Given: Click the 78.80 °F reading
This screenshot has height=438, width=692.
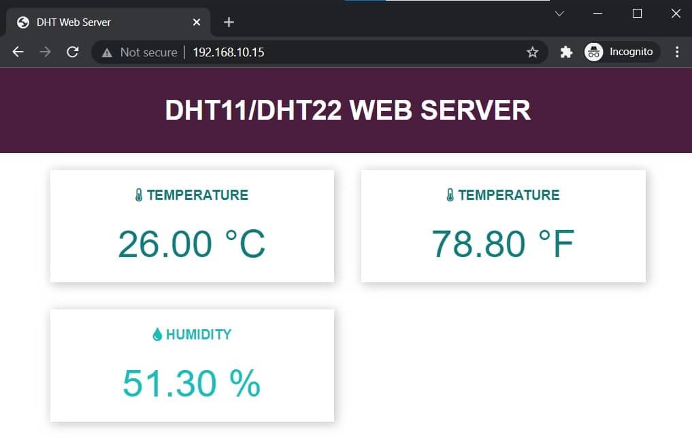Looking at the screenshot, I should tap(503, 243).
